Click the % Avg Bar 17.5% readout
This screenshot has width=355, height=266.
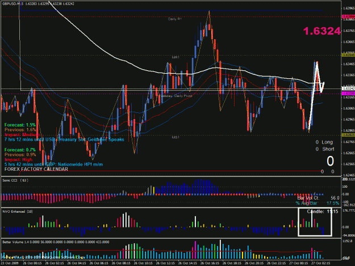[x=318, y=203]
